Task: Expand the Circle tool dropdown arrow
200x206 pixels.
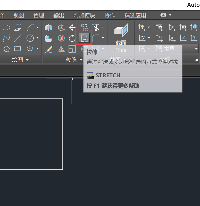Action: point(37,38)
